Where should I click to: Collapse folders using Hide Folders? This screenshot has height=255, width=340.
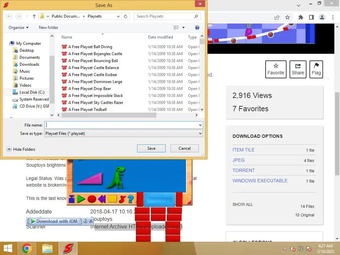(x=21, y=149)
